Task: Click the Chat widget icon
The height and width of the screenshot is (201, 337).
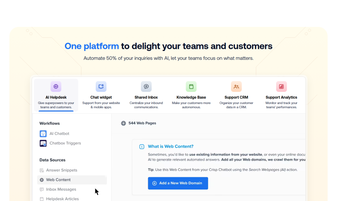Action: pyautogui.click(x=101, y=86)
